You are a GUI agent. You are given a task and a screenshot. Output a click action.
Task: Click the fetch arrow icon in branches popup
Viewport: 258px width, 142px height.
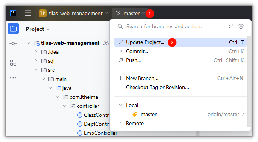[x=231, y=26]
